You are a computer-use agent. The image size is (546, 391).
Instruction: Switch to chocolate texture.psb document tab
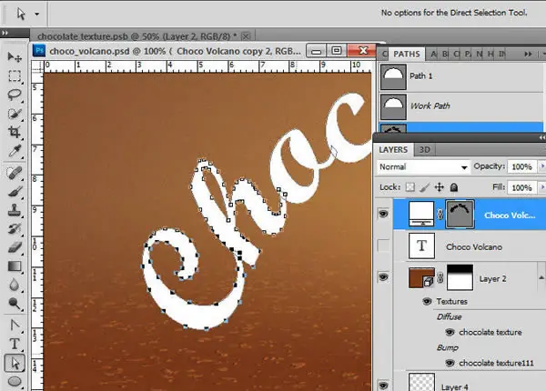(136, 36)
